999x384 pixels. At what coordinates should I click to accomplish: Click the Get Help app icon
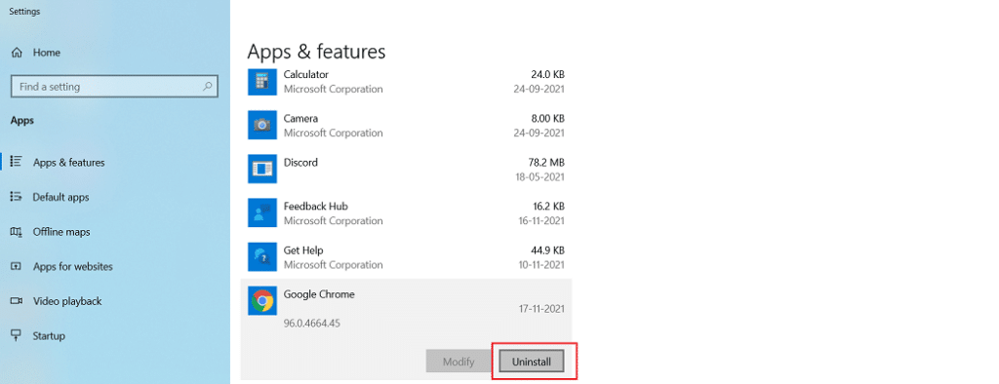click(x=261, y=256)
